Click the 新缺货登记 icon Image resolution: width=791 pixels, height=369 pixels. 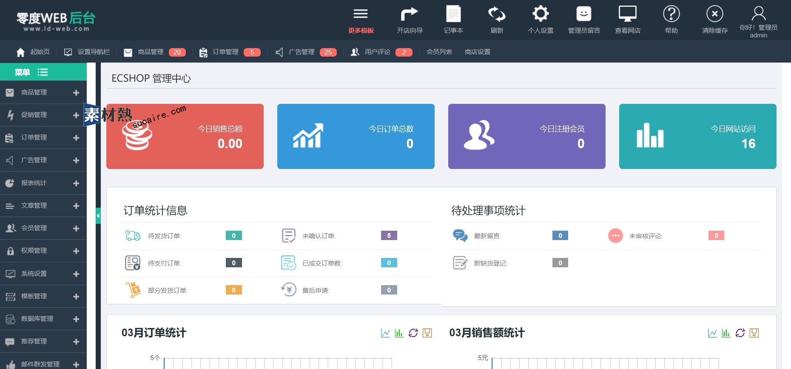point(460,263)
